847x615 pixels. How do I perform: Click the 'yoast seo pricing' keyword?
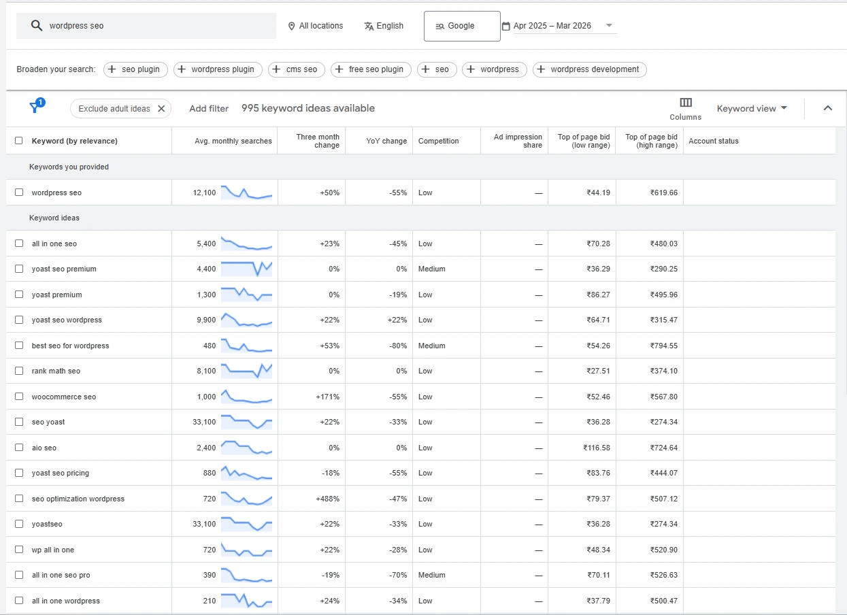[61, 473]
